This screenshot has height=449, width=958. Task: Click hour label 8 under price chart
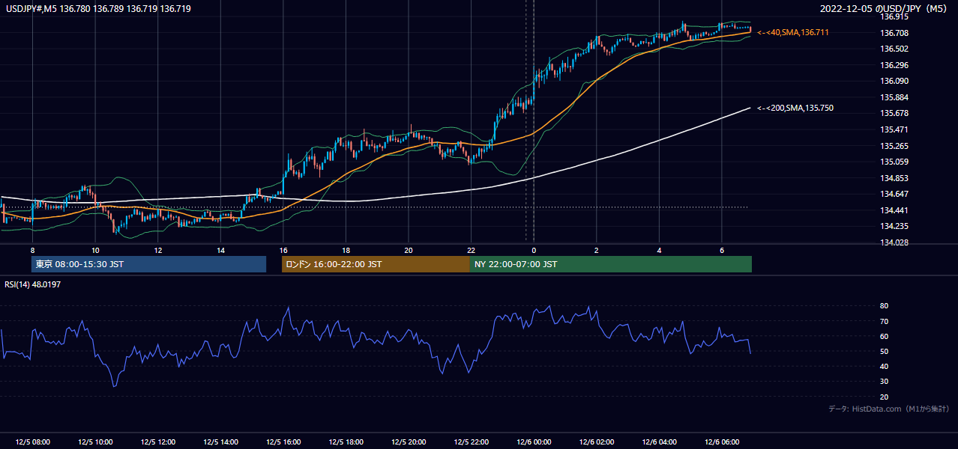32,250
